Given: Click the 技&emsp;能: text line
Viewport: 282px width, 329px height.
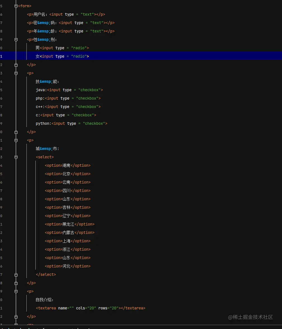Looking at the screenshot, I should pos(48,82).
